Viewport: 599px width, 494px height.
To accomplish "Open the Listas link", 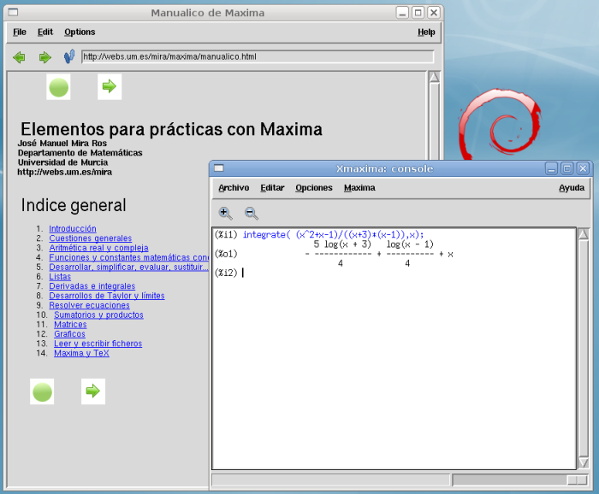I will click(60, 276).
